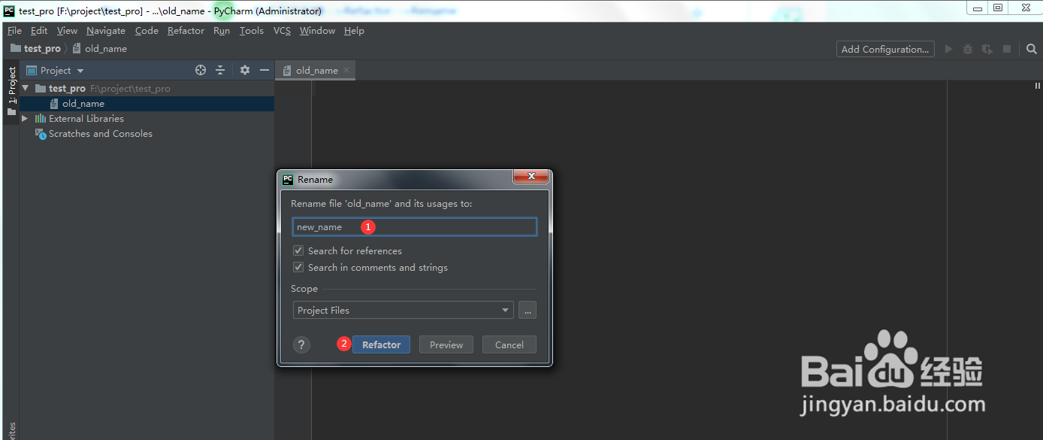Select old_name file in project tree

147,104
